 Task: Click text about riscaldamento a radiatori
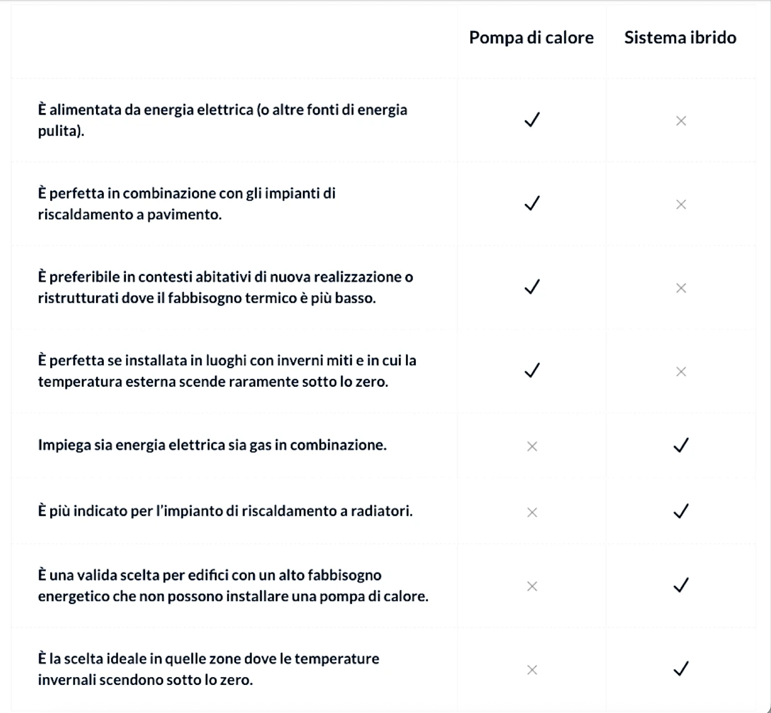(225, 511)
